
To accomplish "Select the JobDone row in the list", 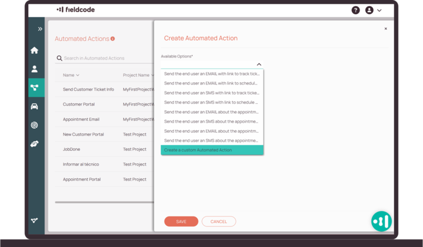I will (72, 149).
